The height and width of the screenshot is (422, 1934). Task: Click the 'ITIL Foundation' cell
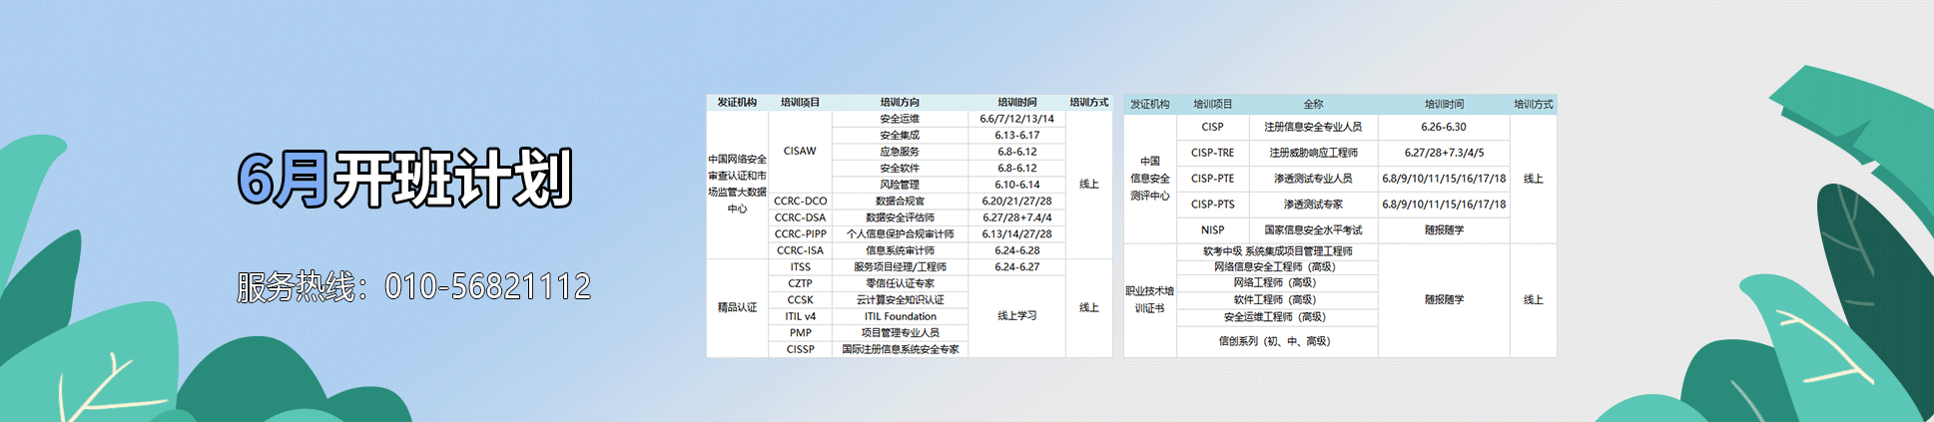900,316
